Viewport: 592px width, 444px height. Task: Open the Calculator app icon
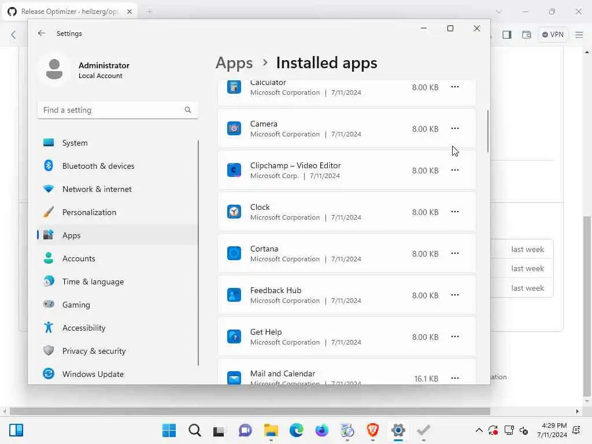click(x=234, y=87)
